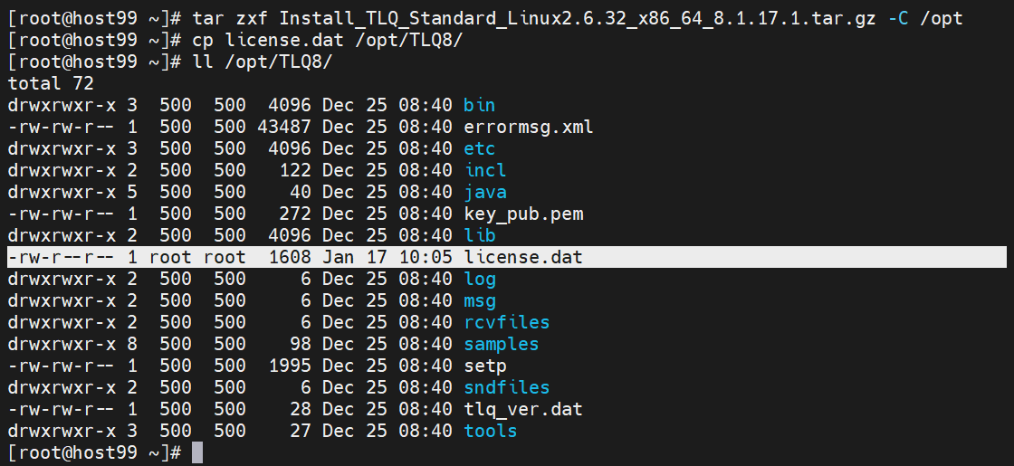
Task: Click the lib directory name
Action: 479,235
